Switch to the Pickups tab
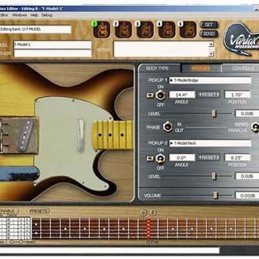The height and width of the screenshot is (259, 259). (x=201, y=69)
